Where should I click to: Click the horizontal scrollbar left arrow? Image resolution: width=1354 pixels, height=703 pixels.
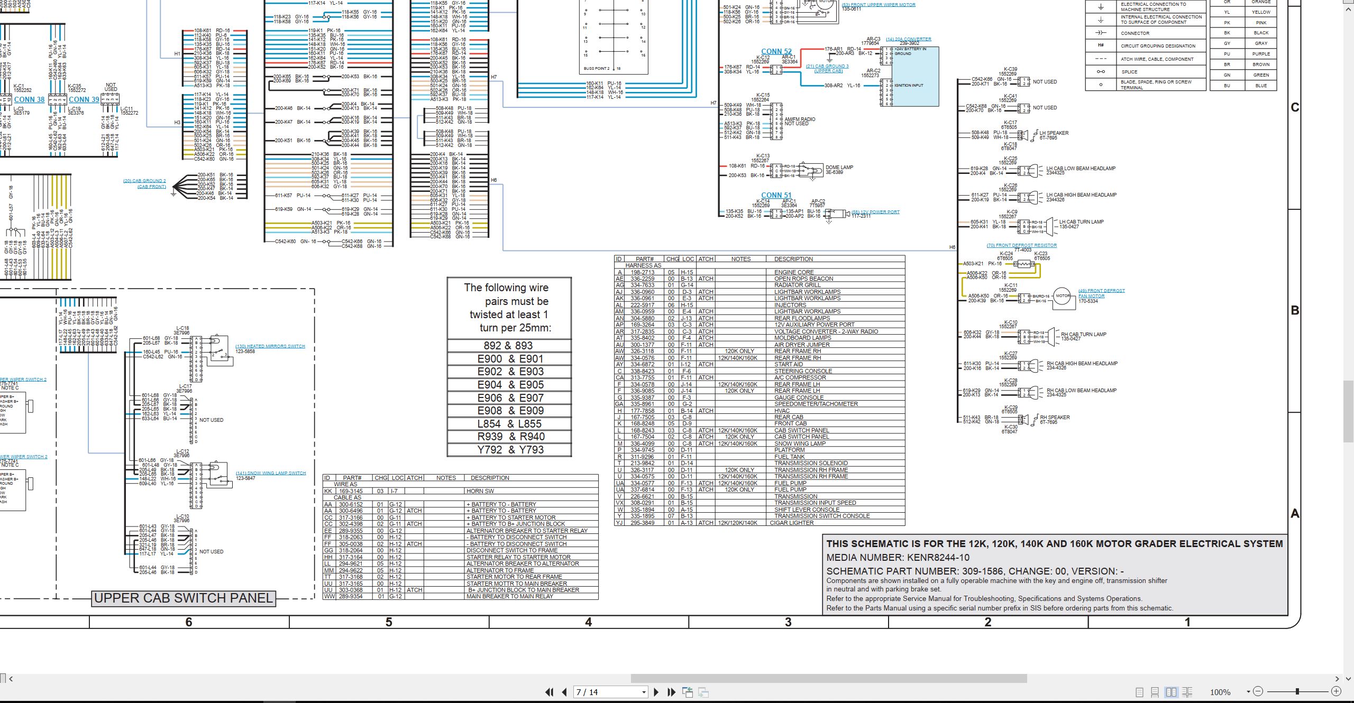pos(11,679)
